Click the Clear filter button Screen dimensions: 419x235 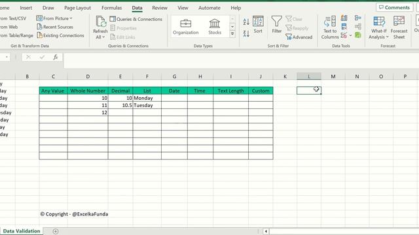(294, 19)
